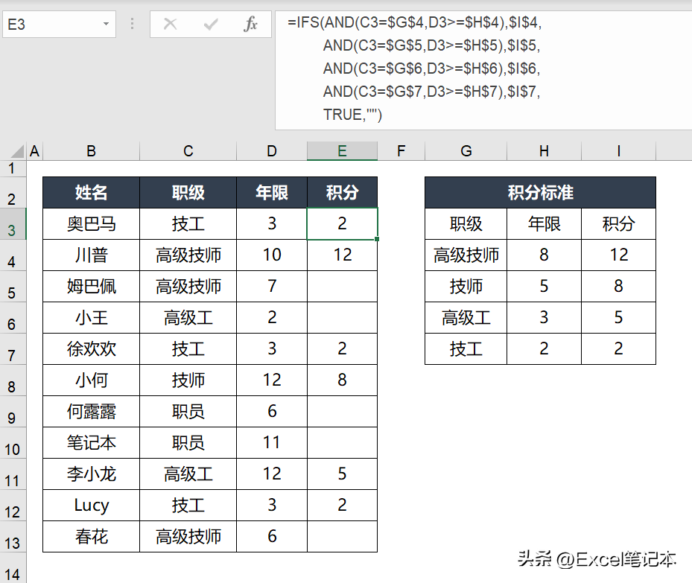Viewport: 692px width, 583px height.
Task: Click the cell containing Lucy
Action: (91, 506)
